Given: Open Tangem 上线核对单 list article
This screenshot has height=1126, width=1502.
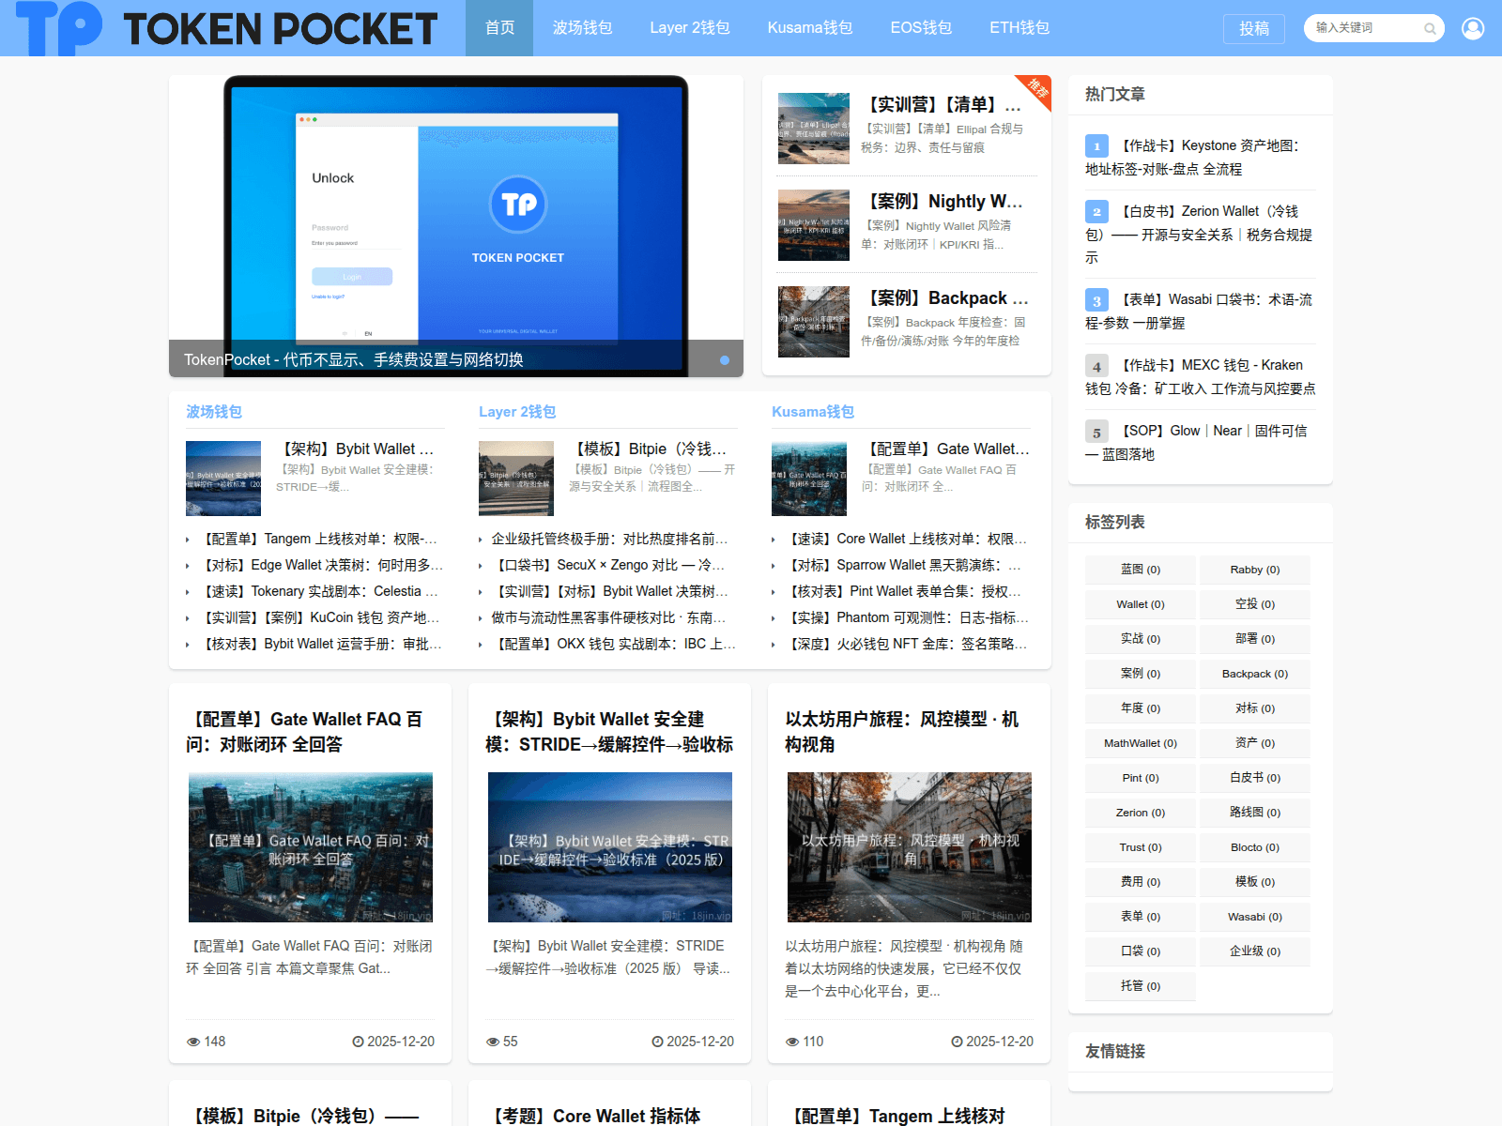Looking at the screenshot, I should [x=319, y=539].
